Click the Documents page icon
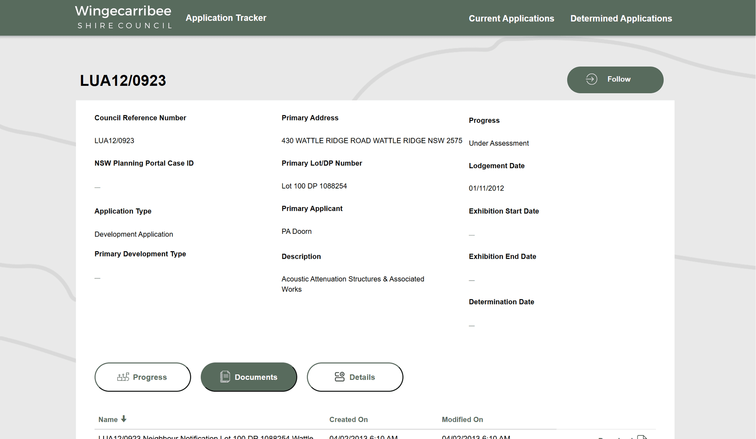Screen dimensions: 756x439 224,377
